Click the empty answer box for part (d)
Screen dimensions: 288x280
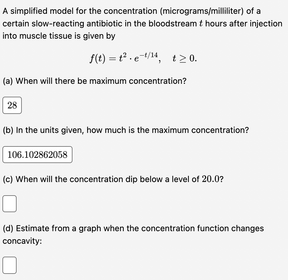tap(9, 265)
